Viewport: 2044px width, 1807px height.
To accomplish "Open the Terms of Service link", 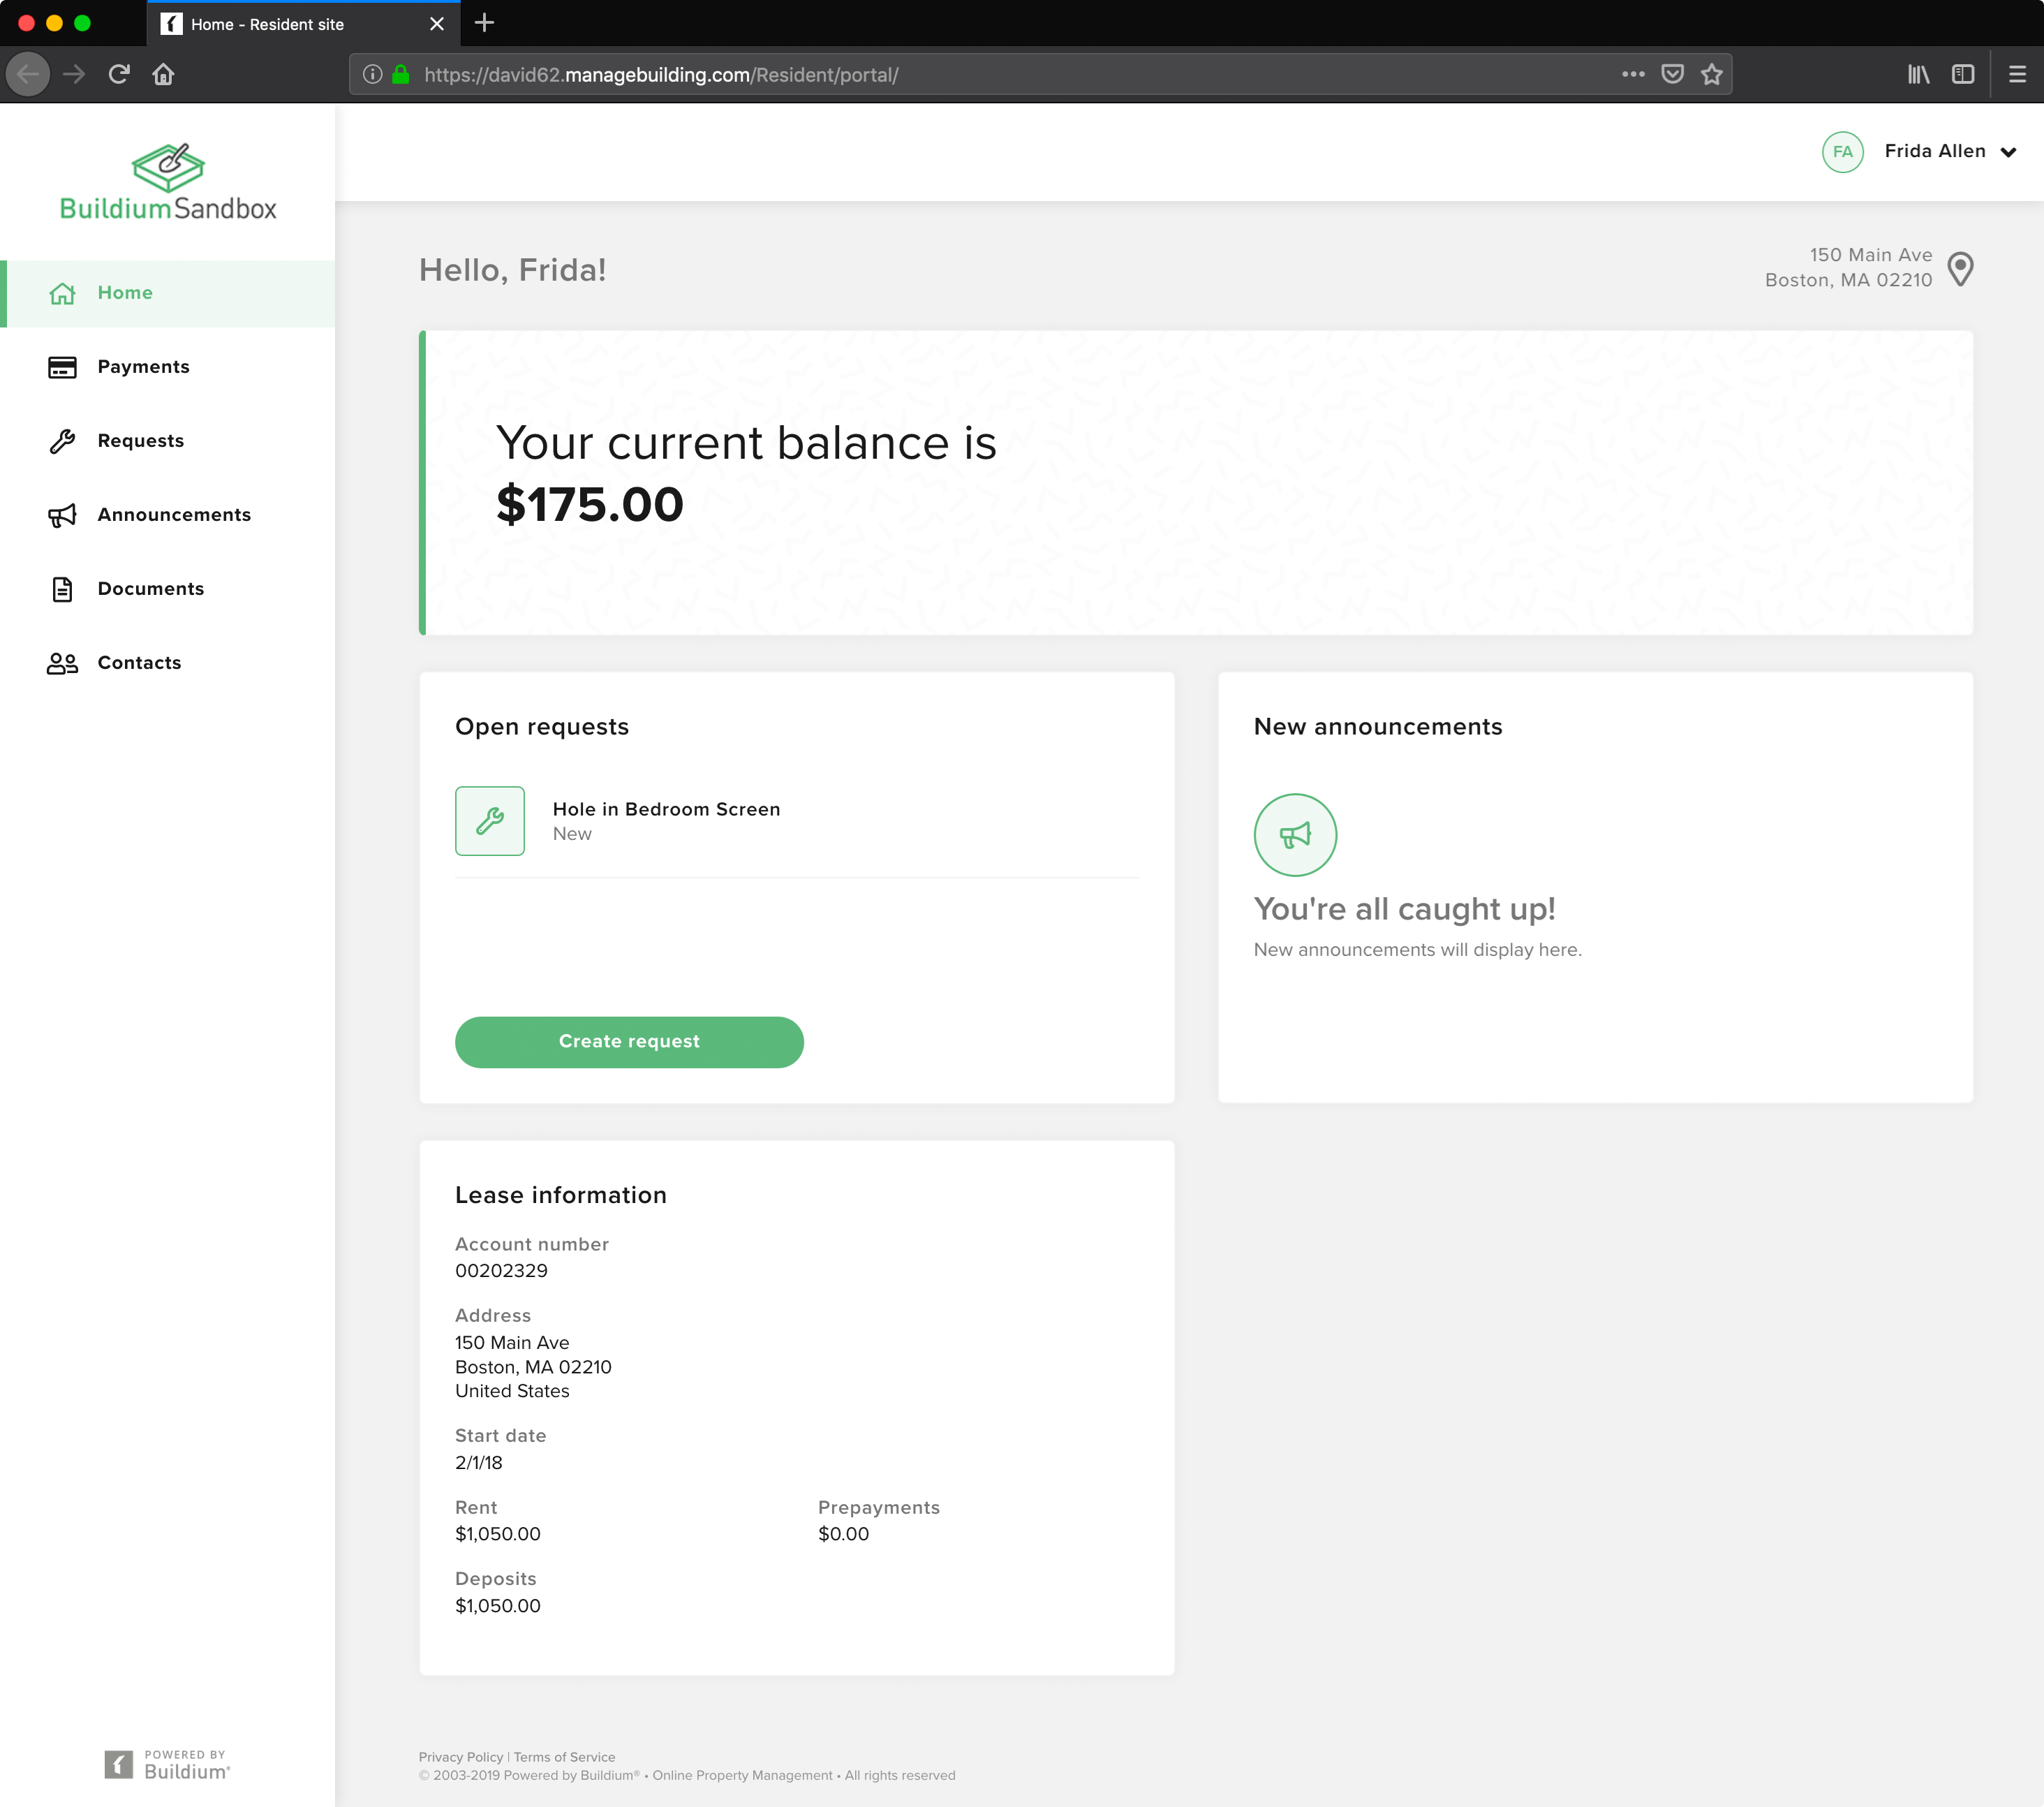I will (564, 1757).
